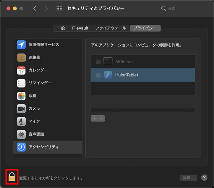Enable the HuionTablet checkbox
The image size is (214, 188).
click(x=98, y=75)
